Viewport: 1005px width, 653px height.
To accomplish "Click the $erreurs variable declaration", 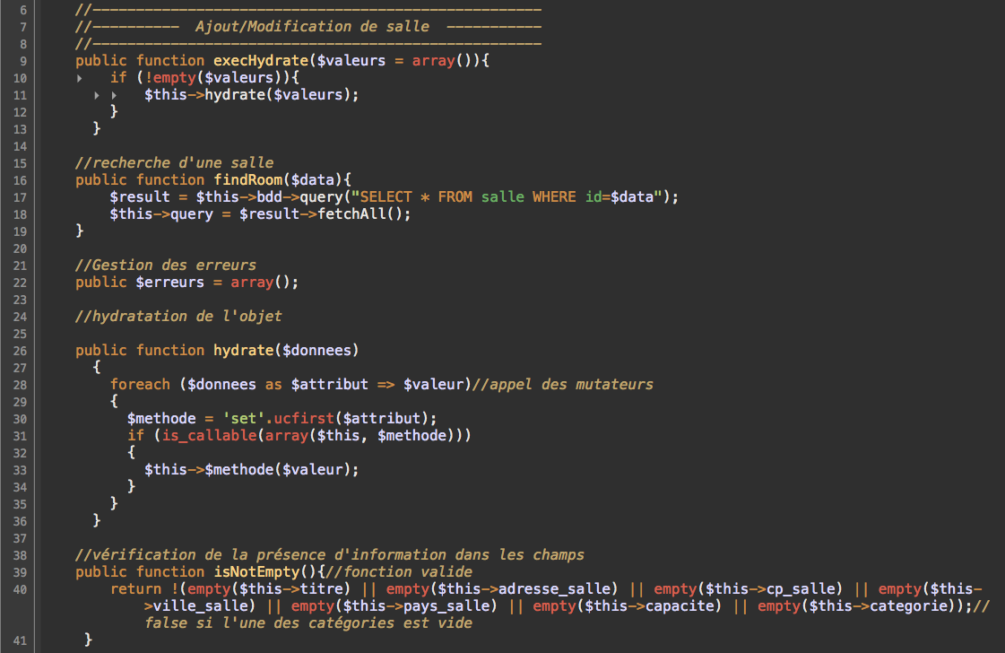I will pos(169,283).
